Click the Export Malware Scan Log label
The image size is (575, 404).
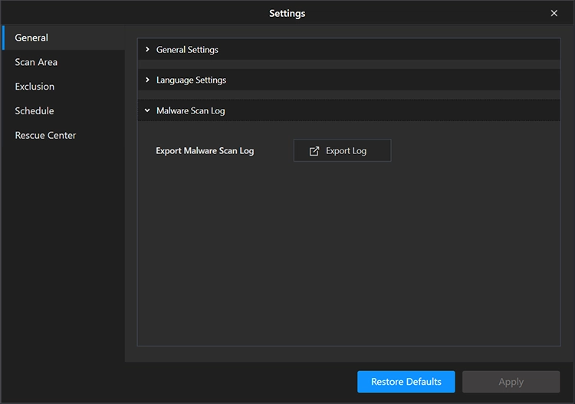205,151
